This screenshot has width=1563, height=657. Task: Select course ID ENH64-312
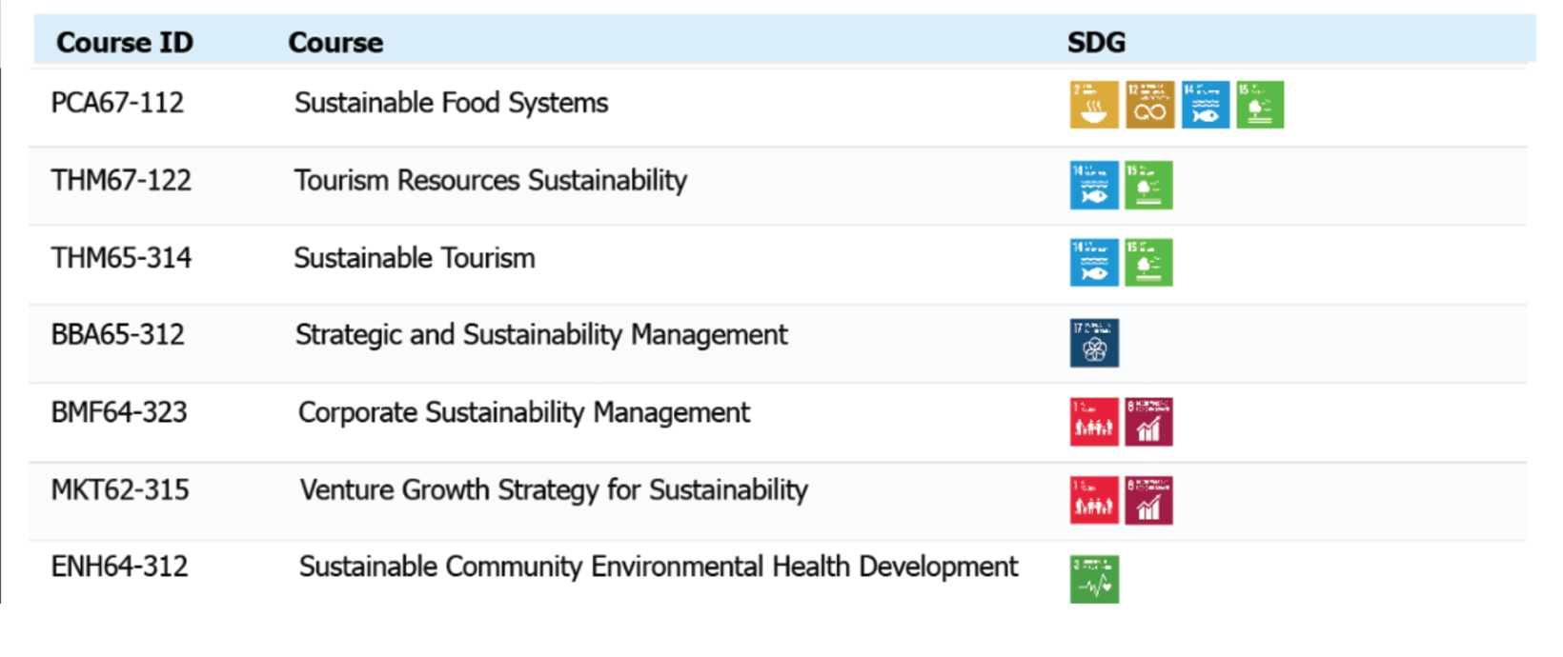119,567
